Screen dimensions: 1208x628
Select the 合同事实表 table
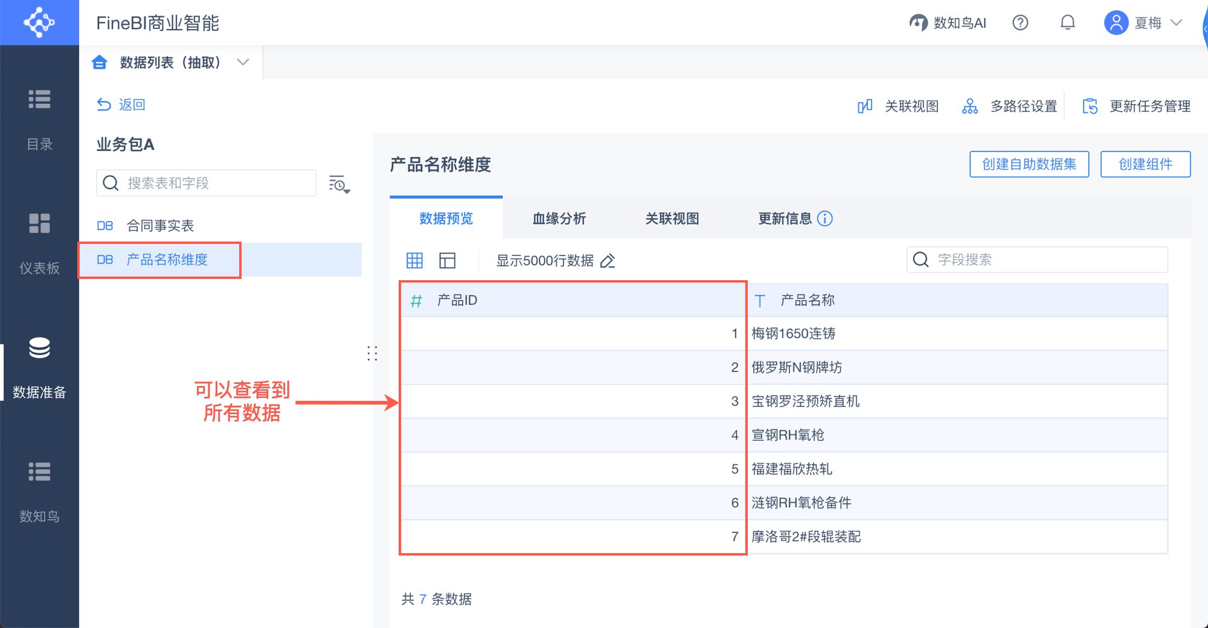coord(160,226)
